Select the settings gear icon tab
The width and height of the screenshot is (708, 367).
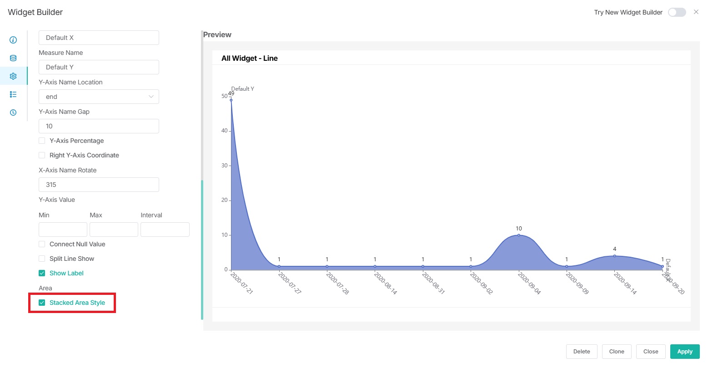(x=13, y=76)
